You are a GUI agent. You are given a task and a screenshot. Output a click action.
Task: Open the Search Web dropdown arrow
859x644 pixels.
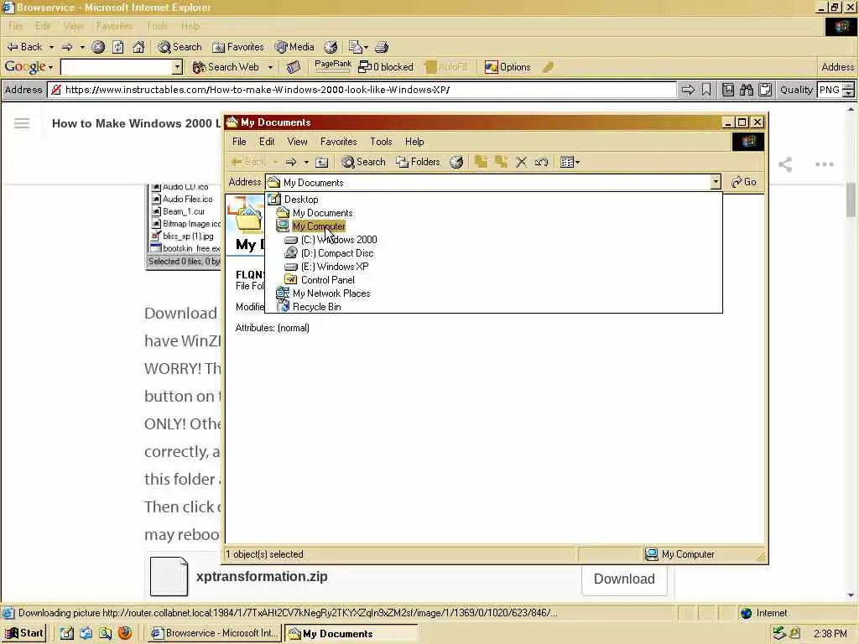[x=270, y=67]
